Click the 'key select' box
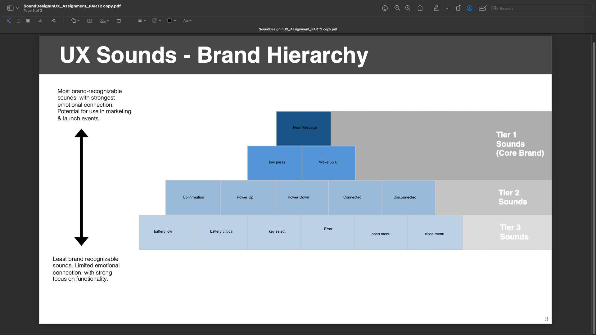 tap(274, 232)
